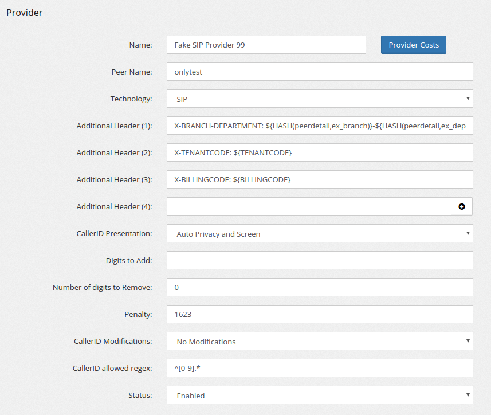The height and width of the screenshot is (415, 491).
Task: Click the "Penalty:" field label
Action: (138, 314)
